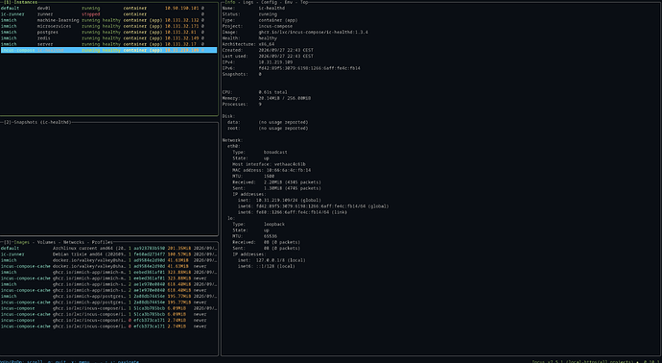The image size is (662, 363).
Task: Click the 100.57MiB image size
Action: 178,254
